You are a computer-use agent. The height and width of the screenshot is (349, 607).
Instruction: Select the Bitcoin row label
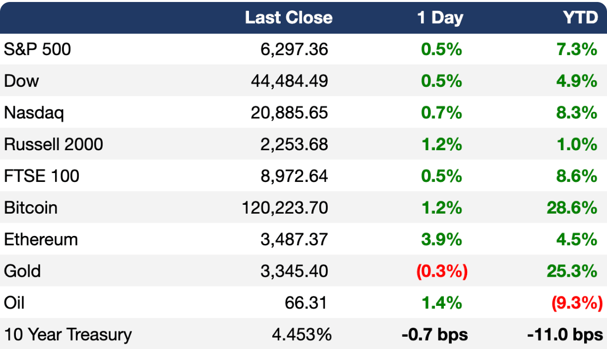click(31, 208)
